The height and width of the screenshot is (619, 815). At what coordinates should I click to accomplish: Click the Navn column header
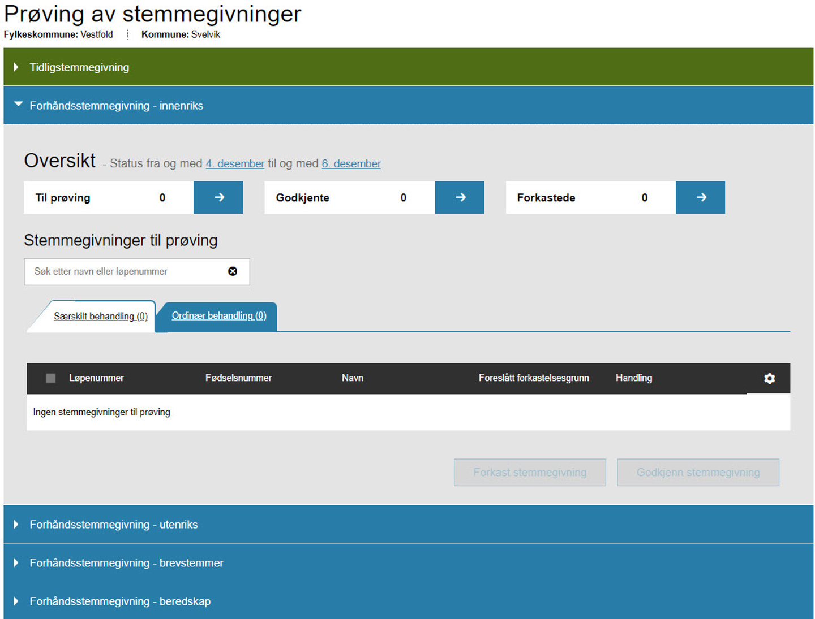coord(352,378)
